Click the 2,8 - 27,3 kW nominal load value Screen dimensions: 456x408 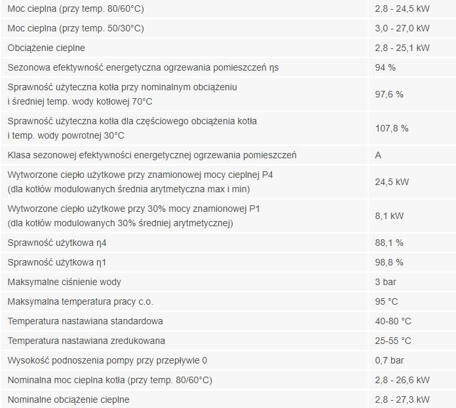(x=402, y=399)
